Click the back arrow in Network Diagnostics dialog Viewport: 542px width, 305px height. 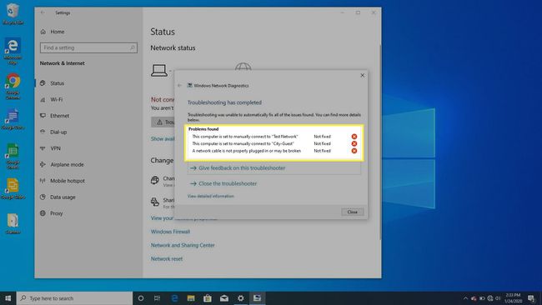tap(180, 85)
